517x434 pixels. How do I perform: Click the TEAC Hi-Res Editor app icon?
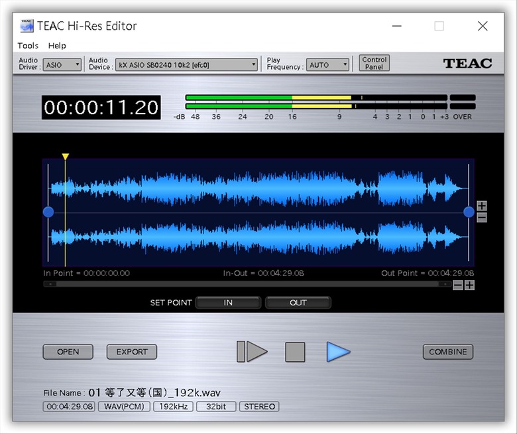pos(27,26)
